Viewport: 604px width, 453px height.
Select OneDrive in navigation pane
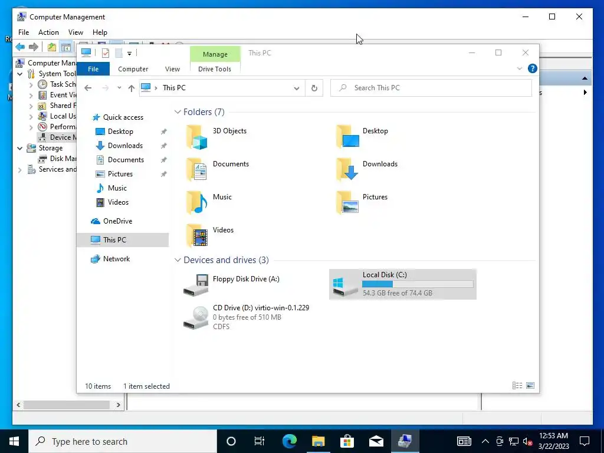(117, 221)
